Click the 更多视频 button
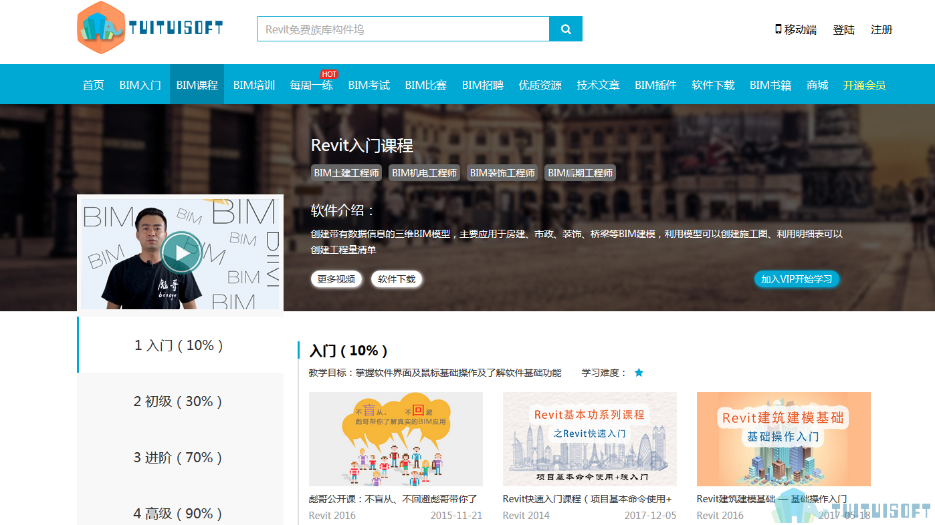 click(x=336, y=279)
